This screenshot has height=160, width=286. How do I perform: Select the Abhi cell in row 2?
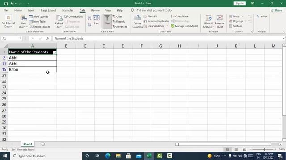tap(33, 58)
